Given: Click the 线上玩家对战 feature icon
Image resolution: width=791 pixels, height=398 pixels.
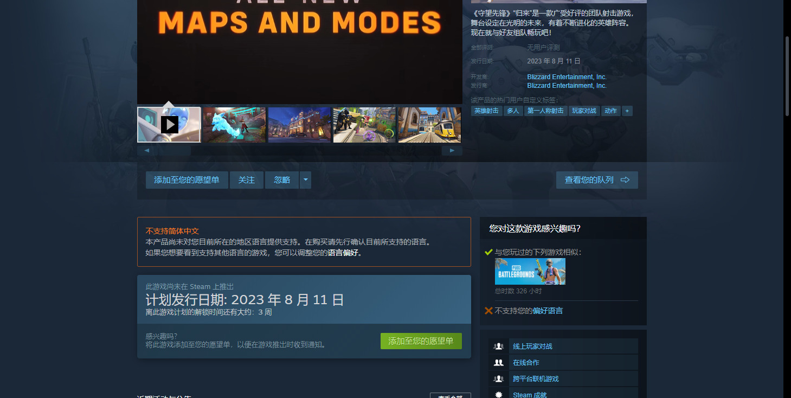Looking at the screenshot, I should tap(499, 346).
